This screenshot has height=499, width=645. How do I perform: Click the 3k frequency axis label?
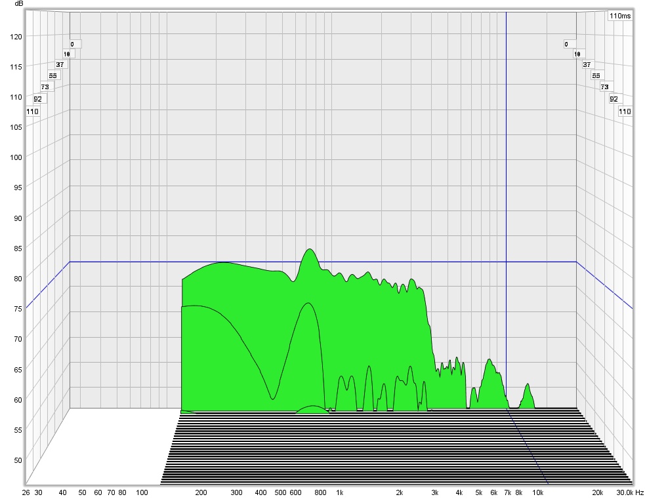pyautogui.click(x=435, y=492)
